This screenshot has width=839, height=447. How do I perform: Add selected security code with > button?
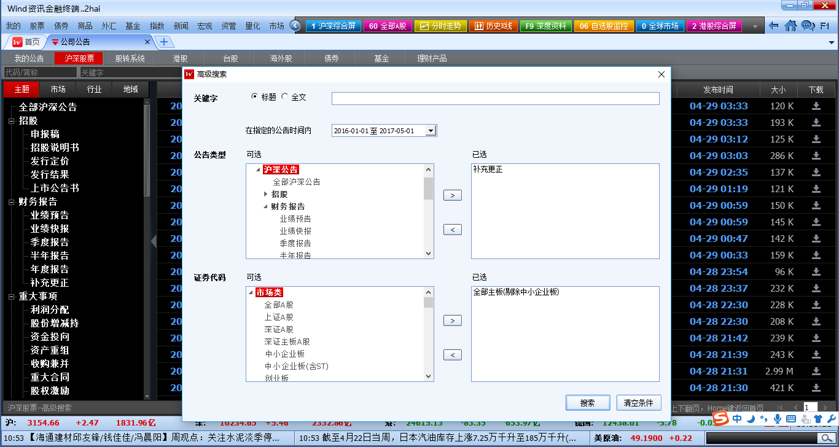tap(452, 321)
